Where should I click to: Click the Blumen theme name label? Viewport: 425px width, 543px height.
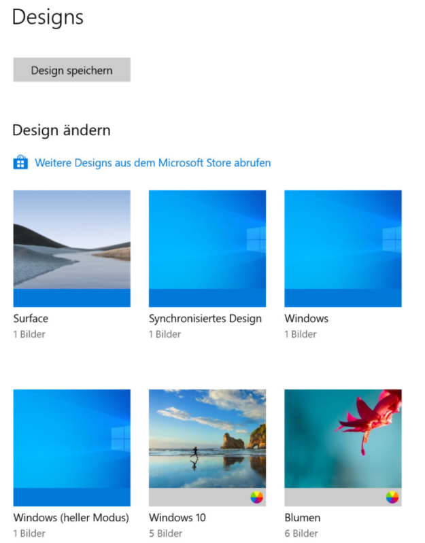303,518
